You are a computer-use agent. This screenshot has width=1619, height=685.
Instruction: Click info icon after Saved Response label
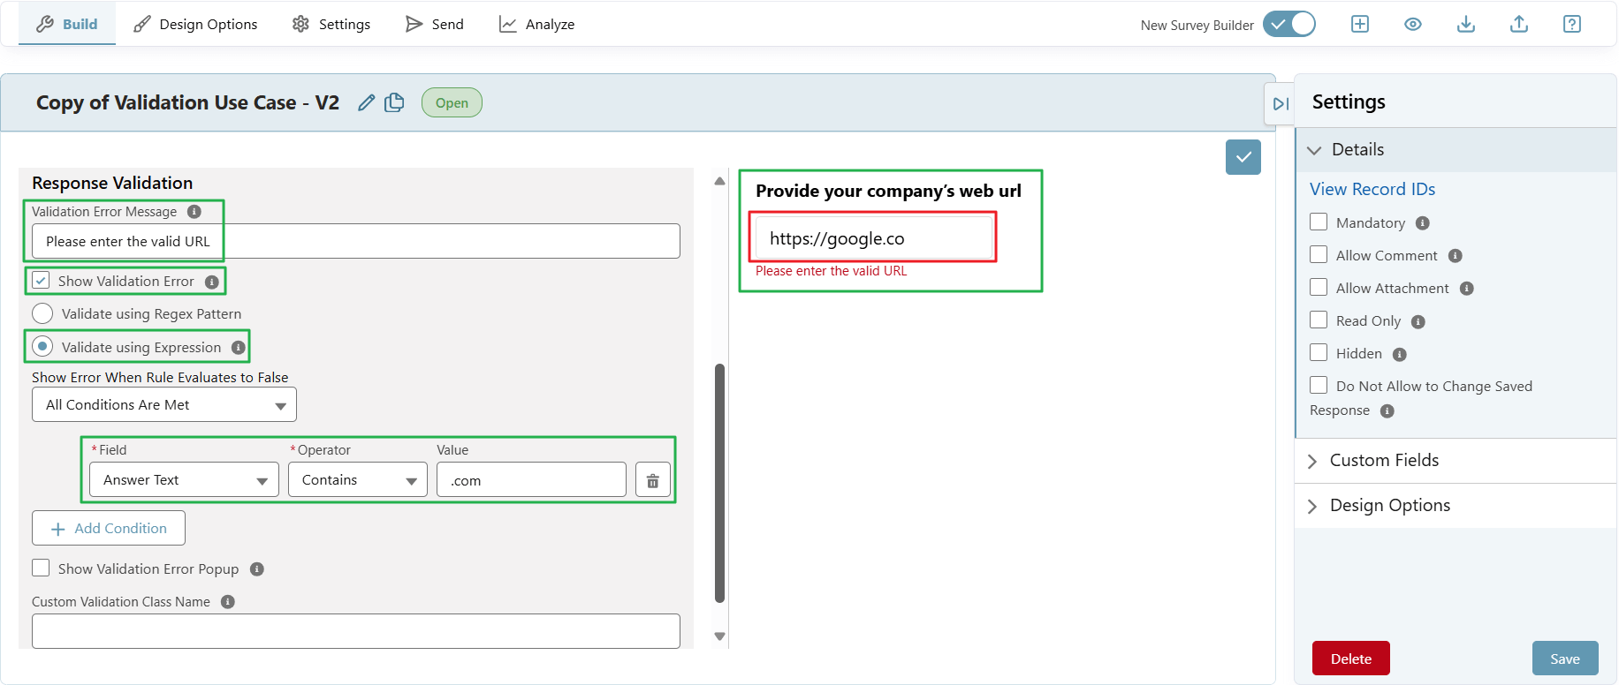1387,411
